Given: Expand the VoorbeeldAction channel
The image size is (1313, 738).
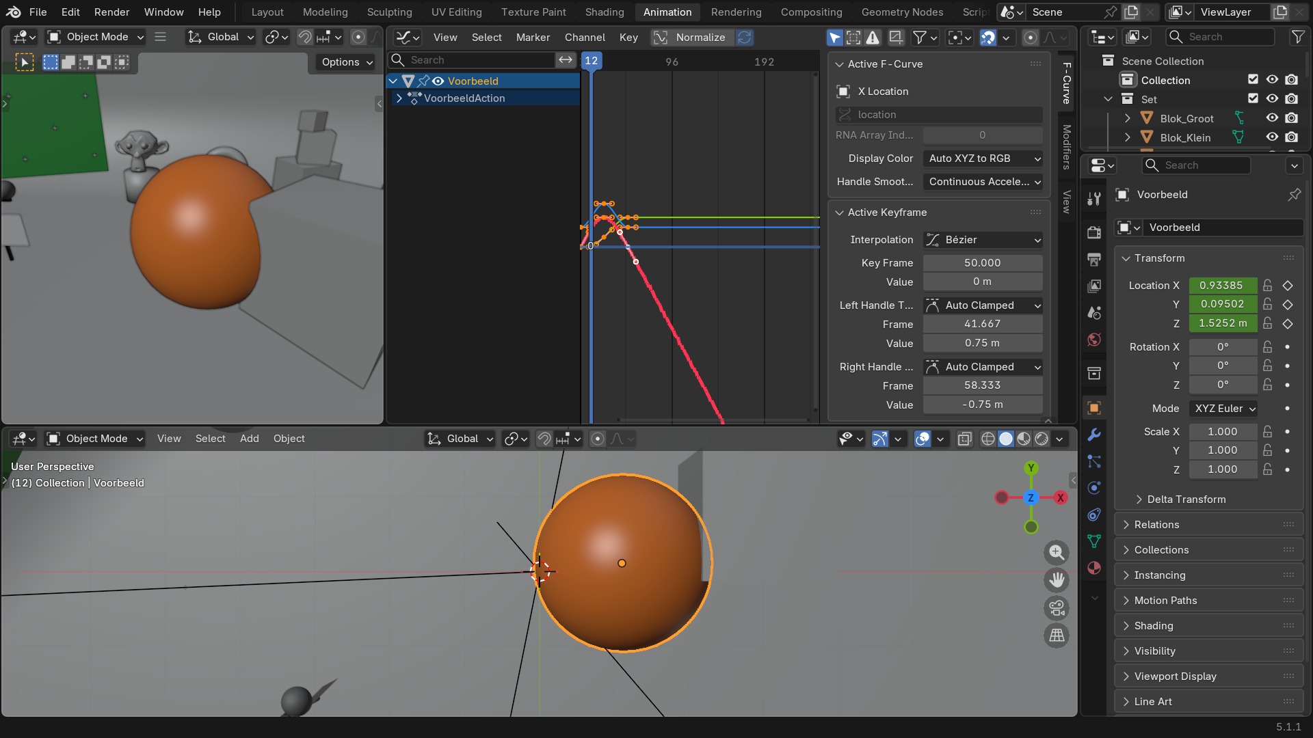Looking at the screenshot, I should tap(399, 98).
